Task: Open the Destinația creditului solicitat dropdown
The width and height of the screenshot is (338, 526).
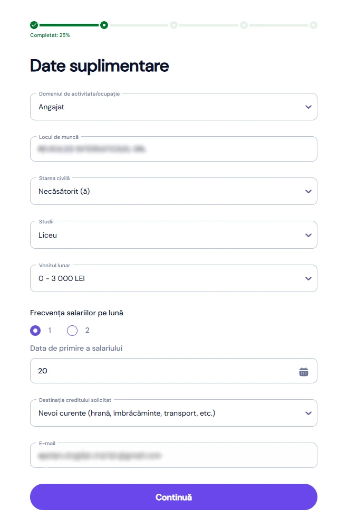Action: tap(173, 413)
